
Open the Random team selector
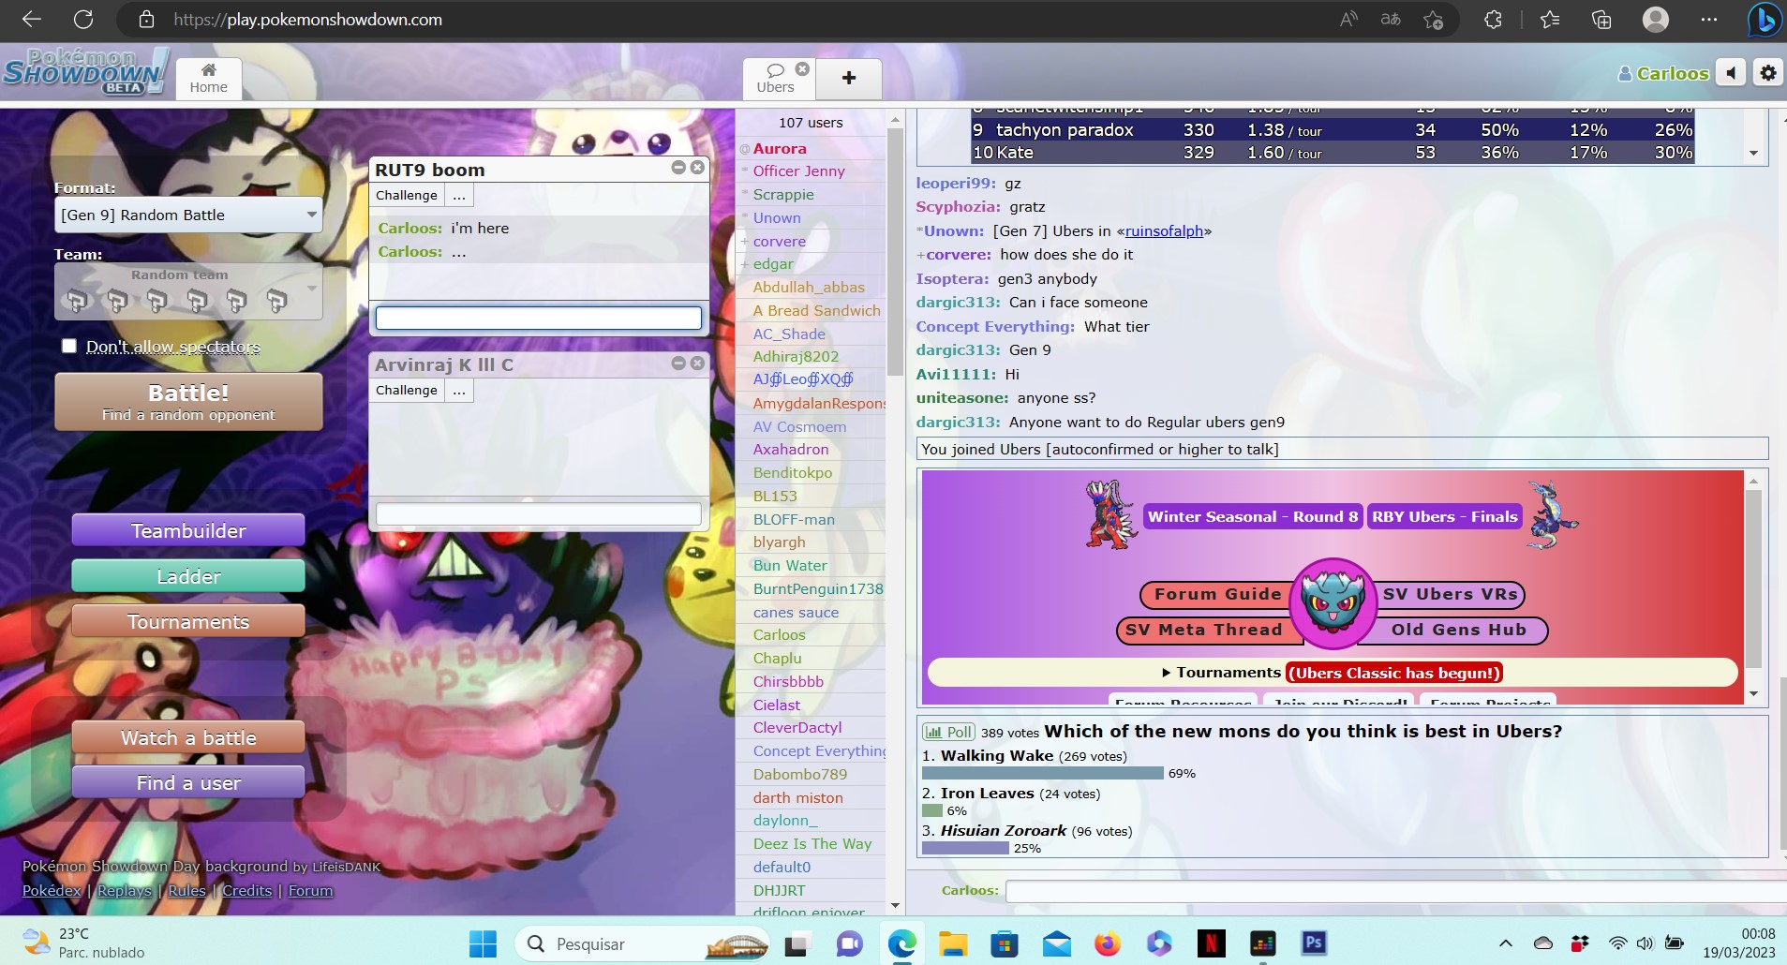coord(188,291)
